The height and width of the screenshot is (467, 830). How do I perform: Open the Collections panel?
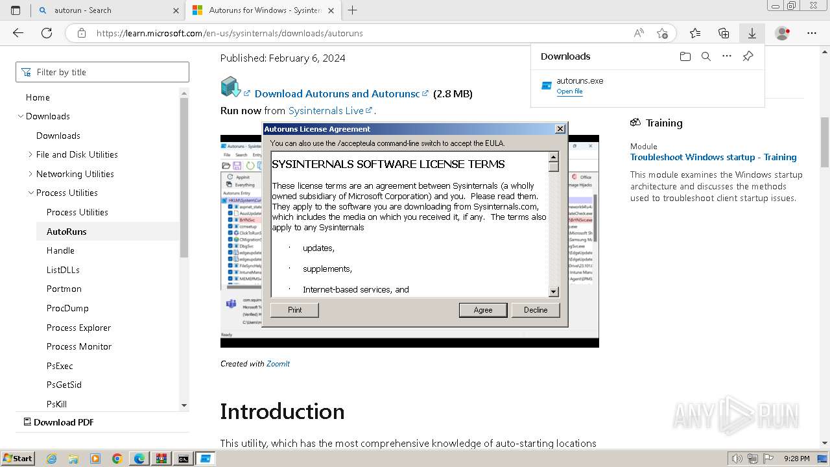[724, 33]
